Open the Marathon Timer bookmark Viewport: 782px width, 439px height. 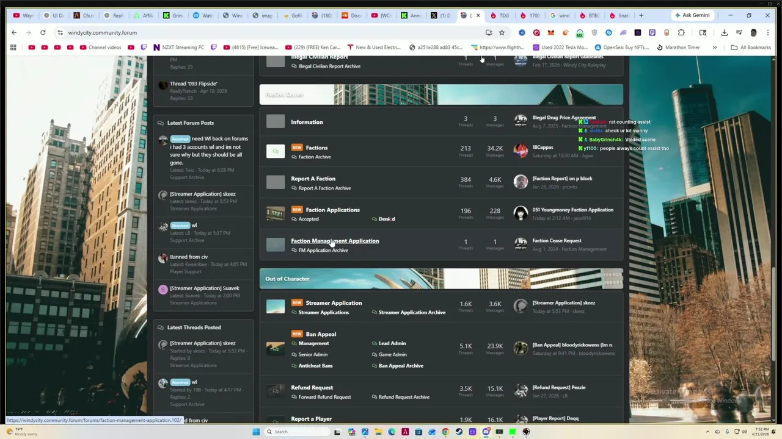point(678,47)
